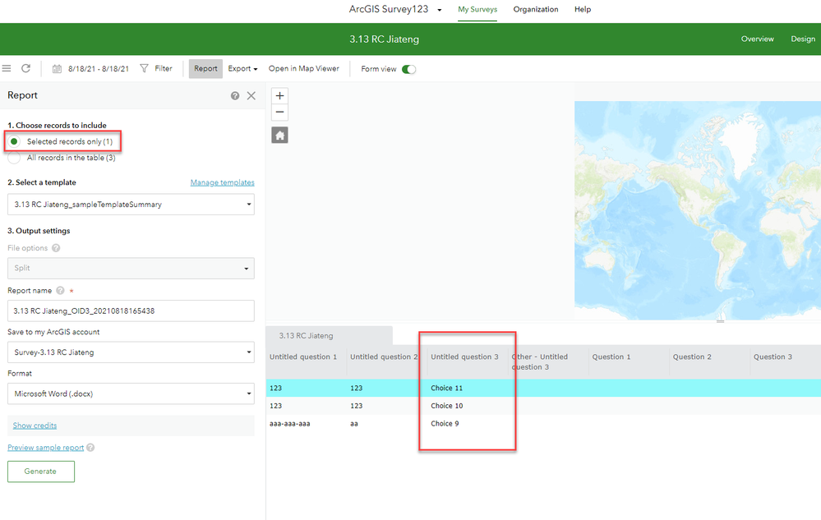821x520 pixels.
Task: Click the Report name input field
Action: coord(131,311)
